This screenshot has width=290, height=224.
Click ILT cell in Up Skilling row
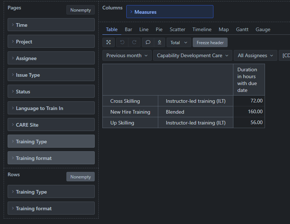point(196,123)
